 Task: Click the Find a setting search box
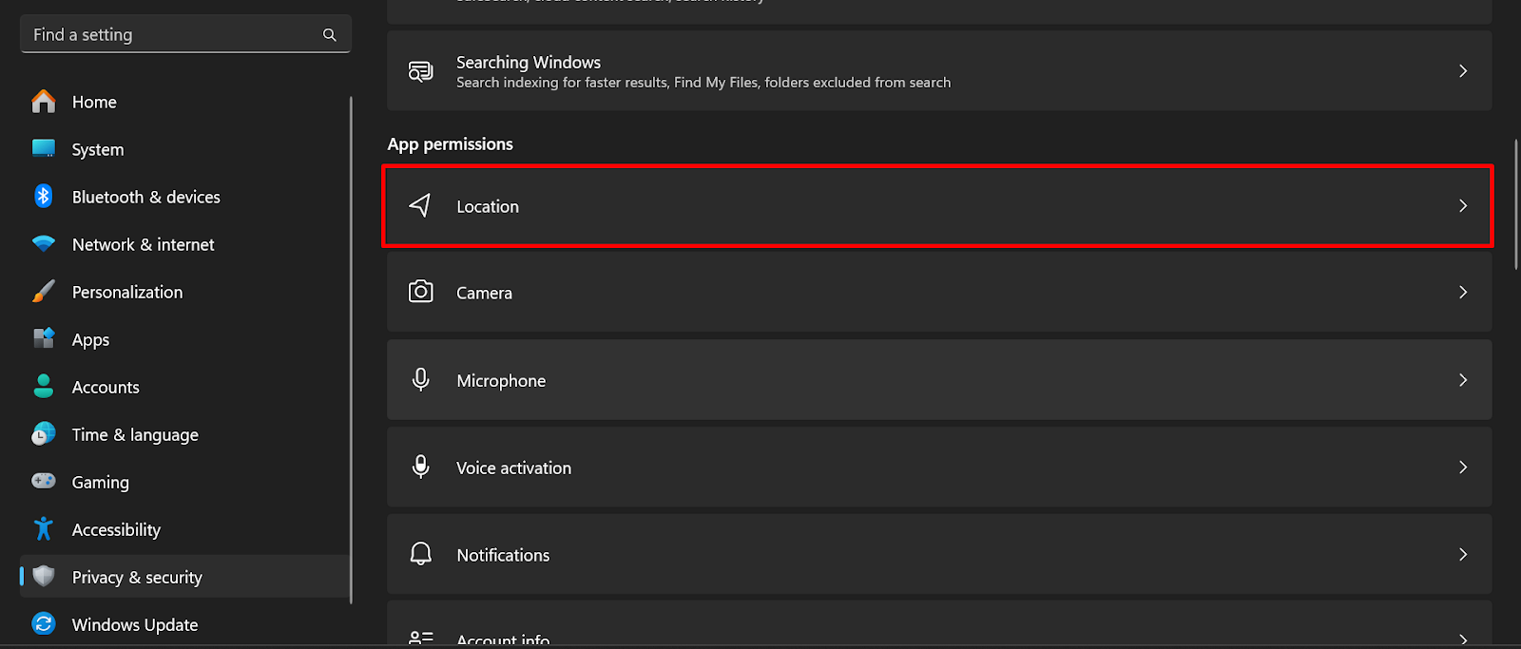185,34
